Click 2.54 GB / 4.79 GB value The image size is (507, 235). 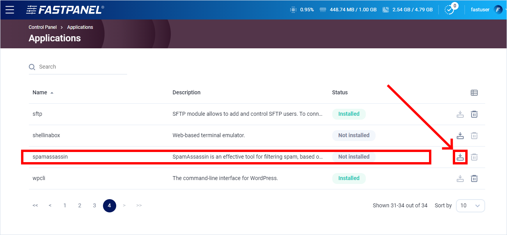[x=413, y=10]
